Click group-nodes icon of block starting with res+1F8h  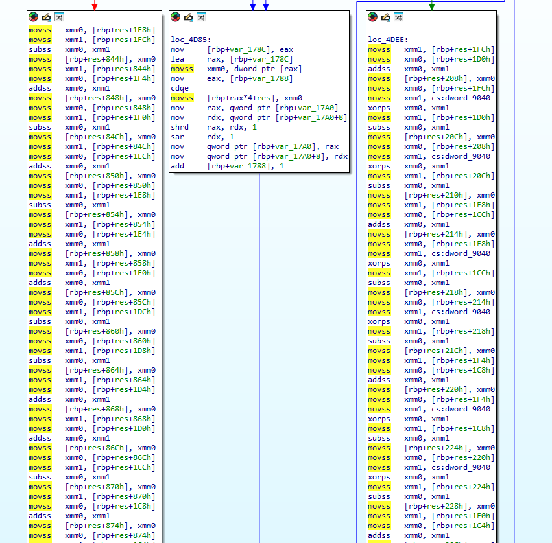point(59,17)
